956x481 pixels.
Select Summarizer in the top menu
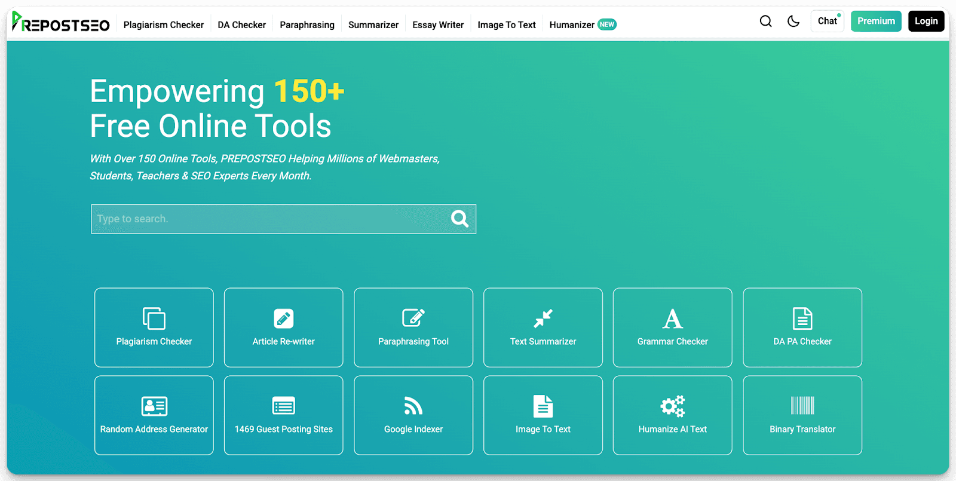click(373, 24)
